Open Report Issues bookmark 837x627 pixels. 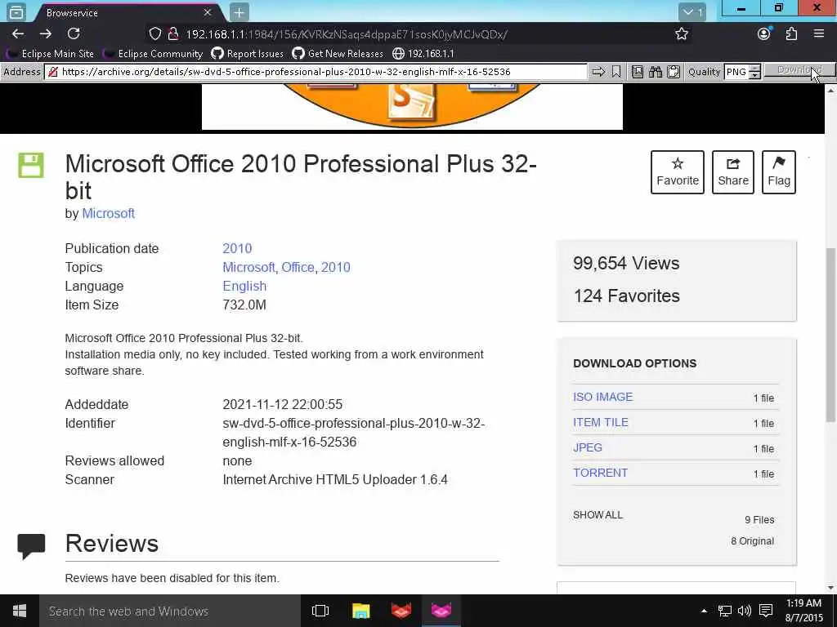click(x=247, y=54)
